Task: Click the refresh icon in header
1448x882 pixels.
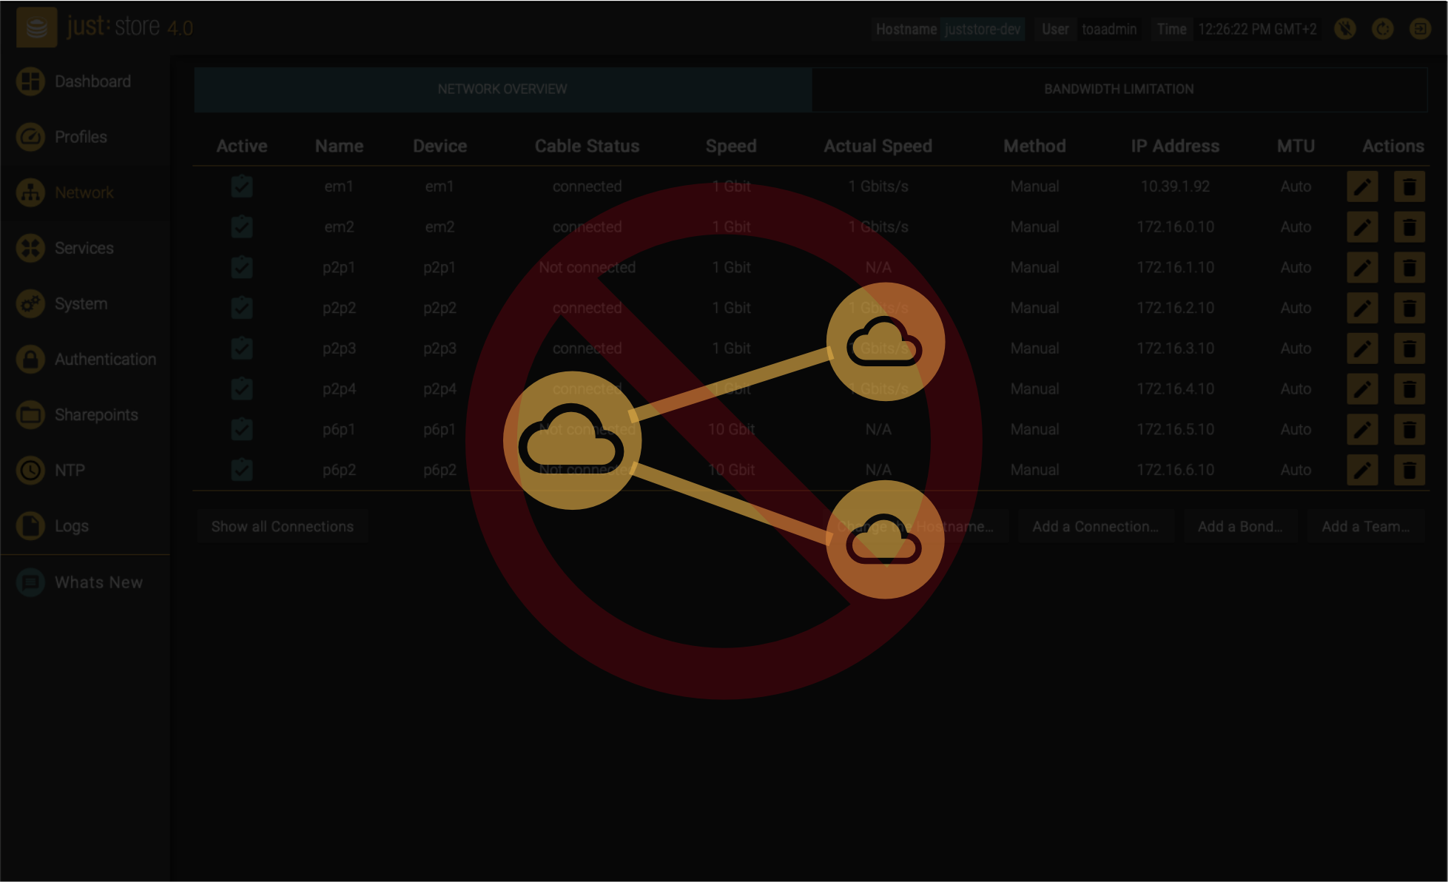Action: 1382,29
